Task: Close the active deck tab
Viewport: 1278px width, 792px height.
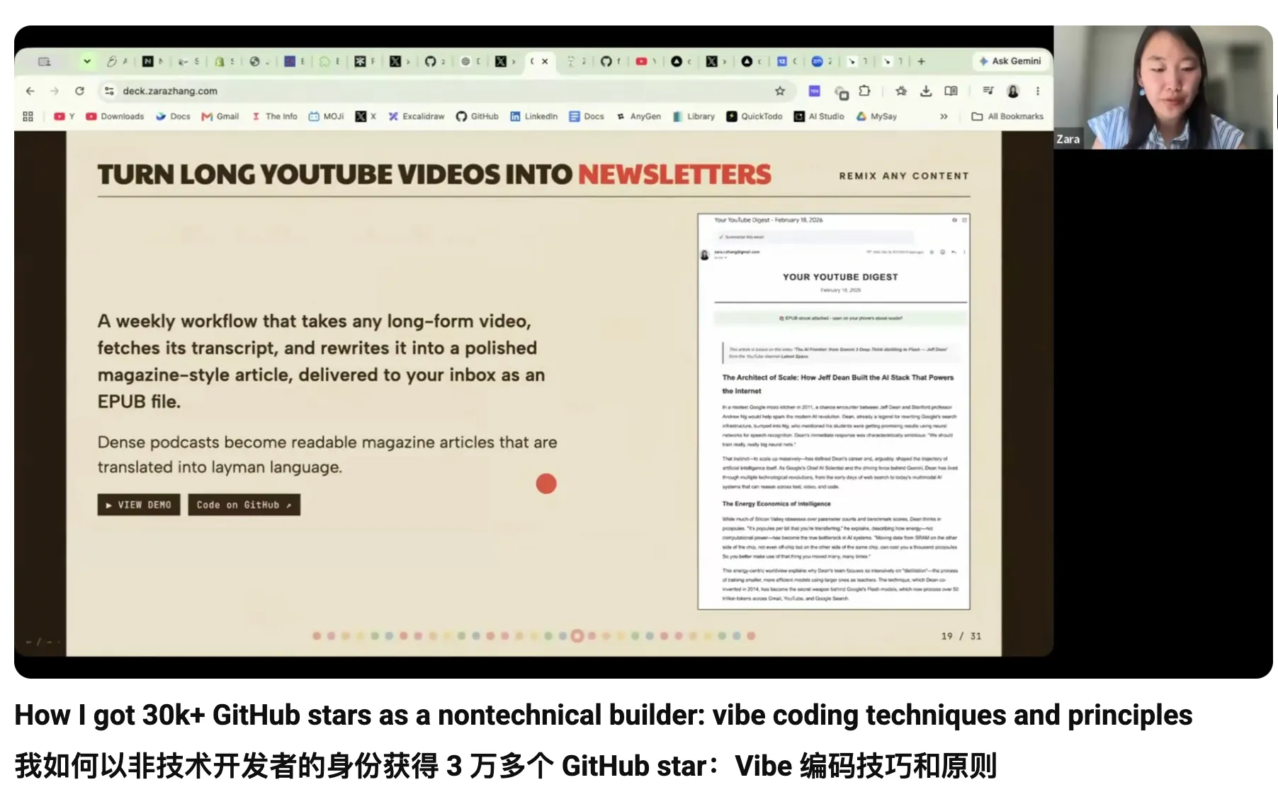Action: point(545,62)
